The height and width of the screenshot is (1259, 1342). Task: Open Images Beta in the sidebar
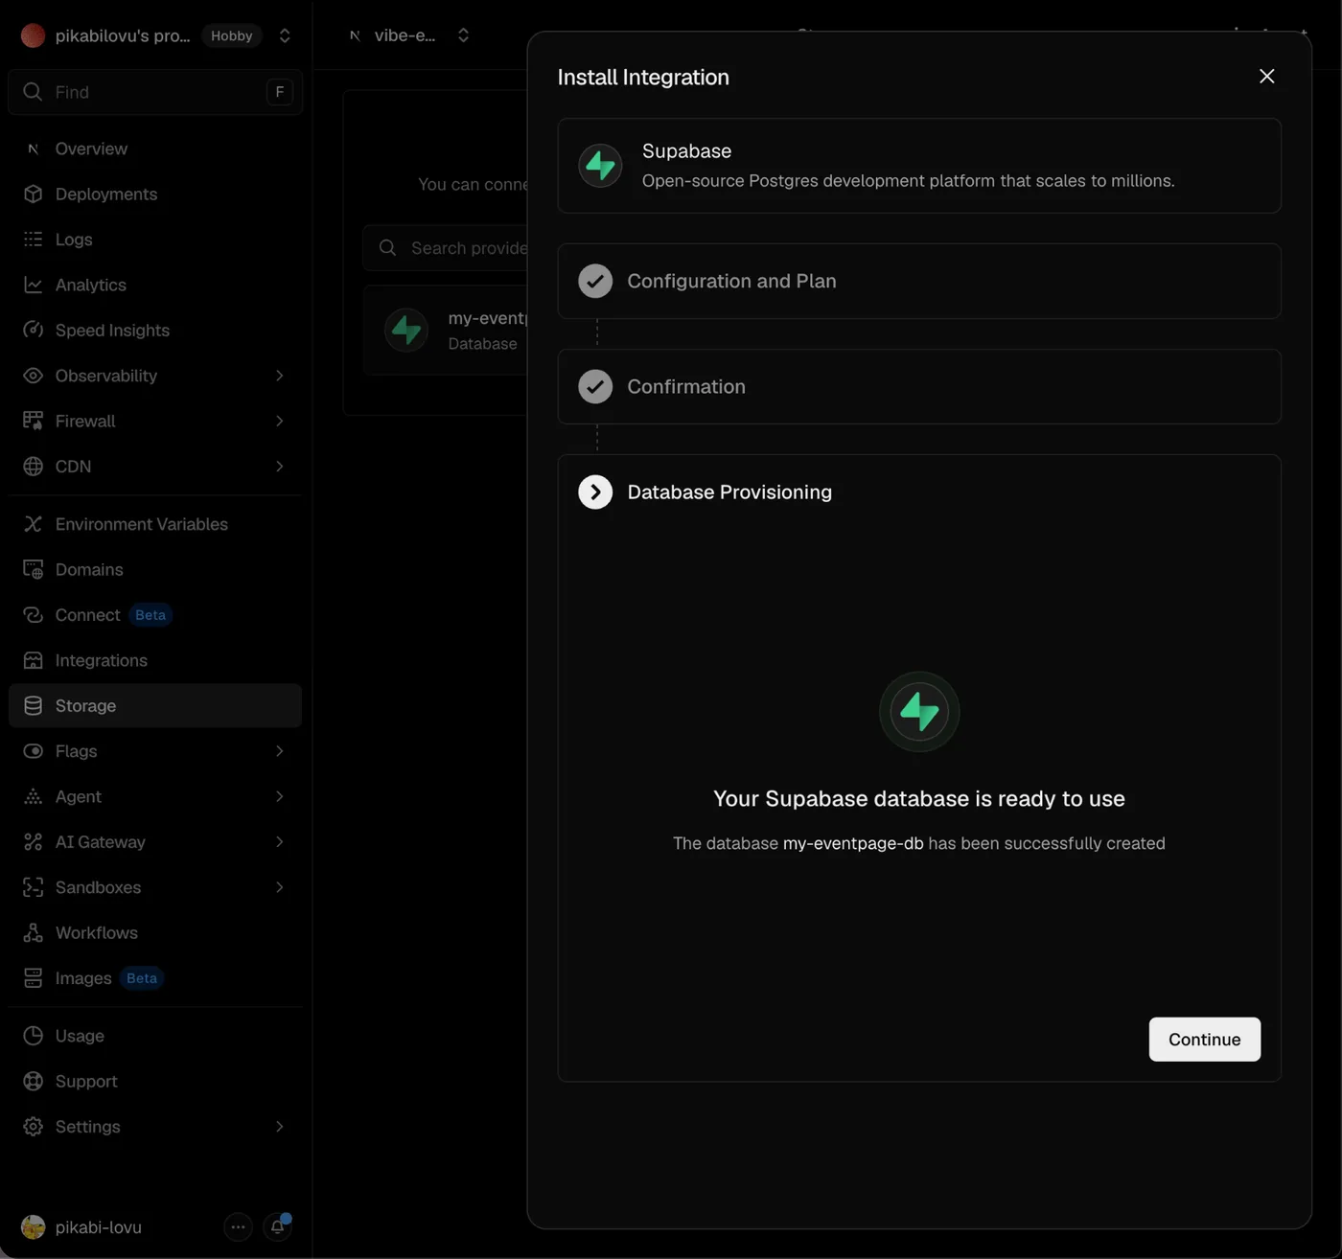[x=155, y=978]
